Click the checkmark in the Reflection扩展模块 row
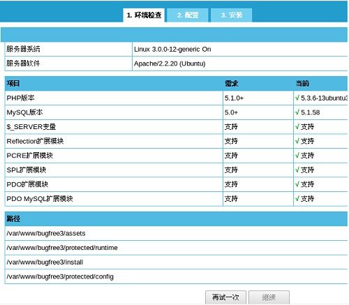Screen dimensions: 349x305 [297, 141]
